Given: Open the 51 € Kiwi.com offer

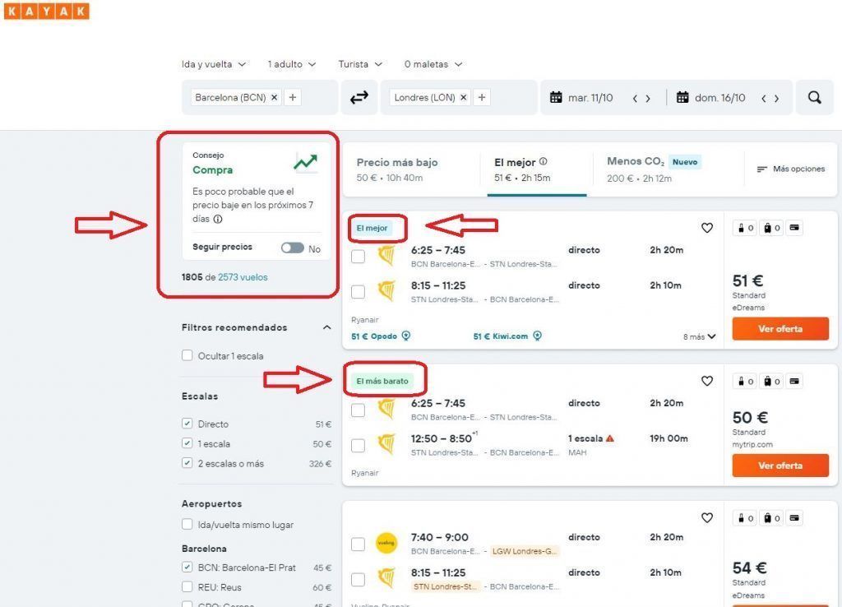Looking at the screenshot, I should (x=501, y=336).
